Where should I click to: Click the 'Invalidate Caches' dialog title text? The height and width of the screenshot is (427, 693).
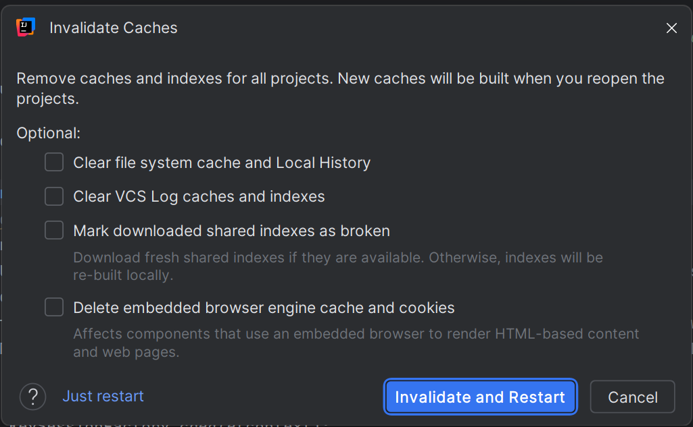click(x=114, y=28)
